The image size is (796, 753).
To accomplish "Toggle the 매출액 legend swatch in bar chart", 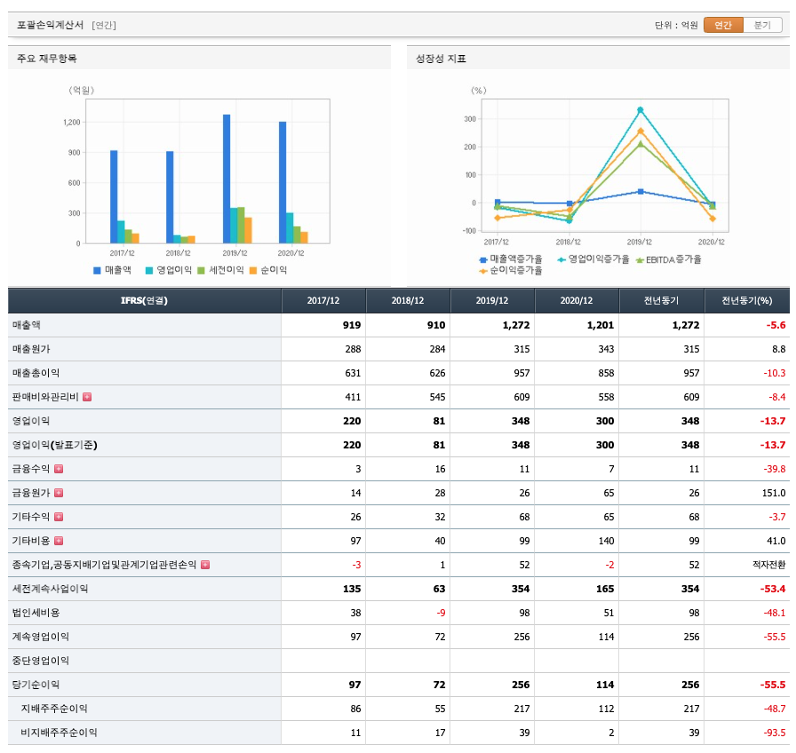I will click(97, 271).
